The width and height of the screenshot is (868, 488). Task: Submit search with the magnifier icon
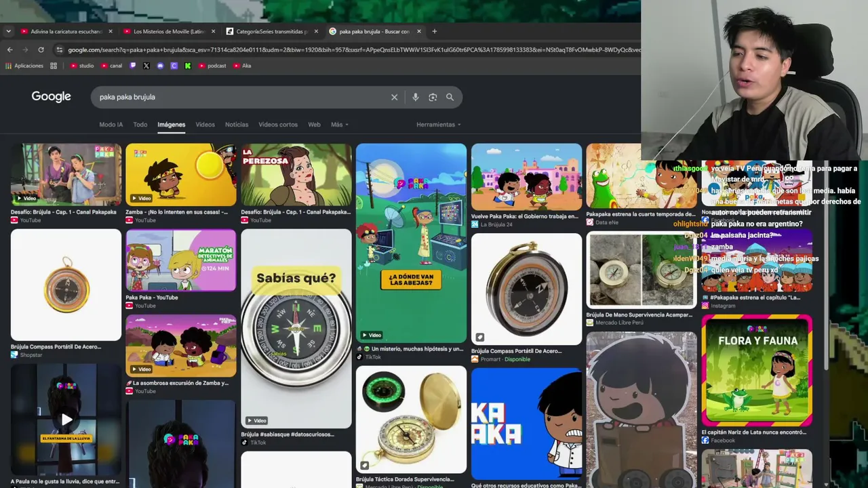coord(450,97)
